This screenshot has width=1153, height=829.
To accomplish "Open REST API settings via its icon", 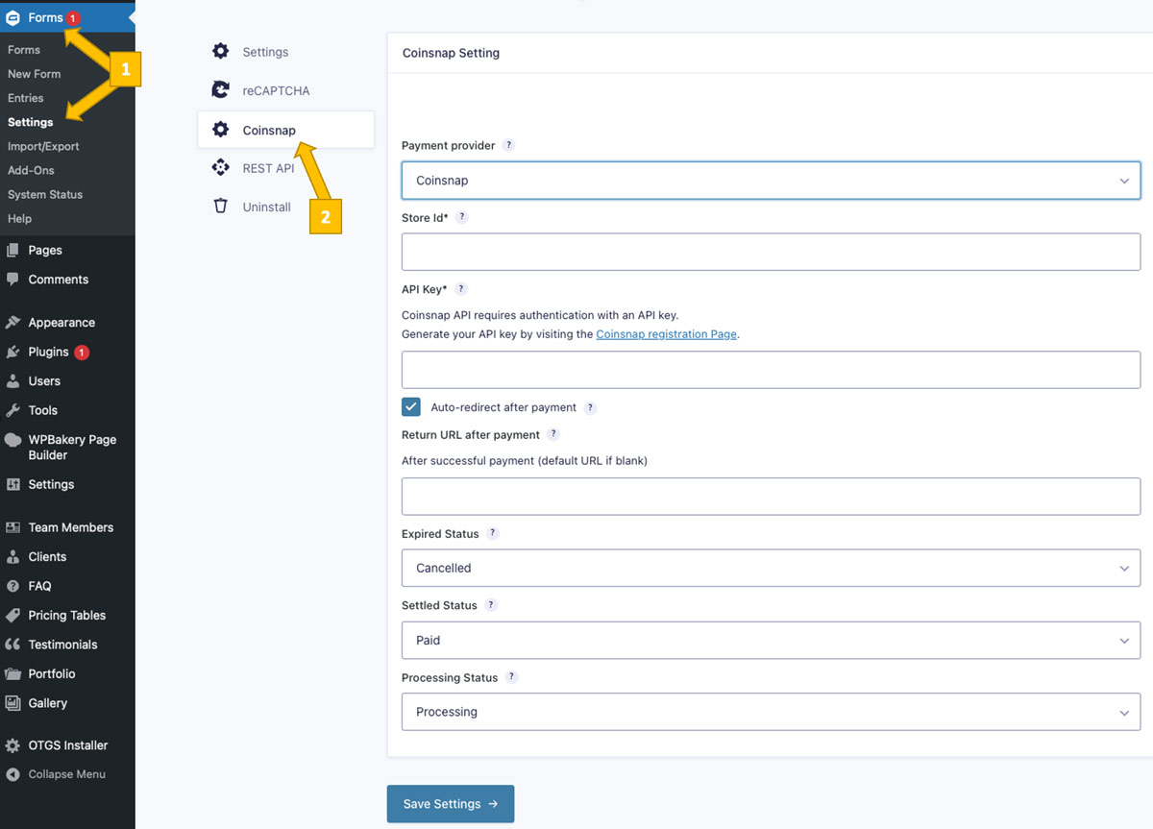I will tap(219, 167).
